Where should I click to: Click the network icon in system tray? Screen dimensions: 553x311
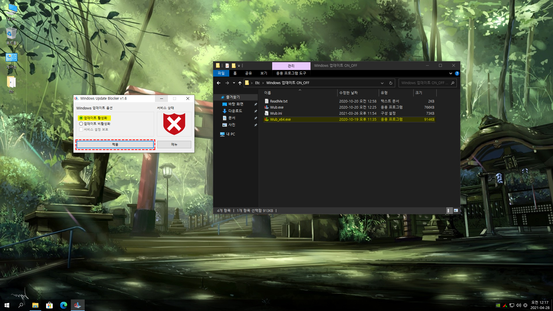[x=512, y=305]
